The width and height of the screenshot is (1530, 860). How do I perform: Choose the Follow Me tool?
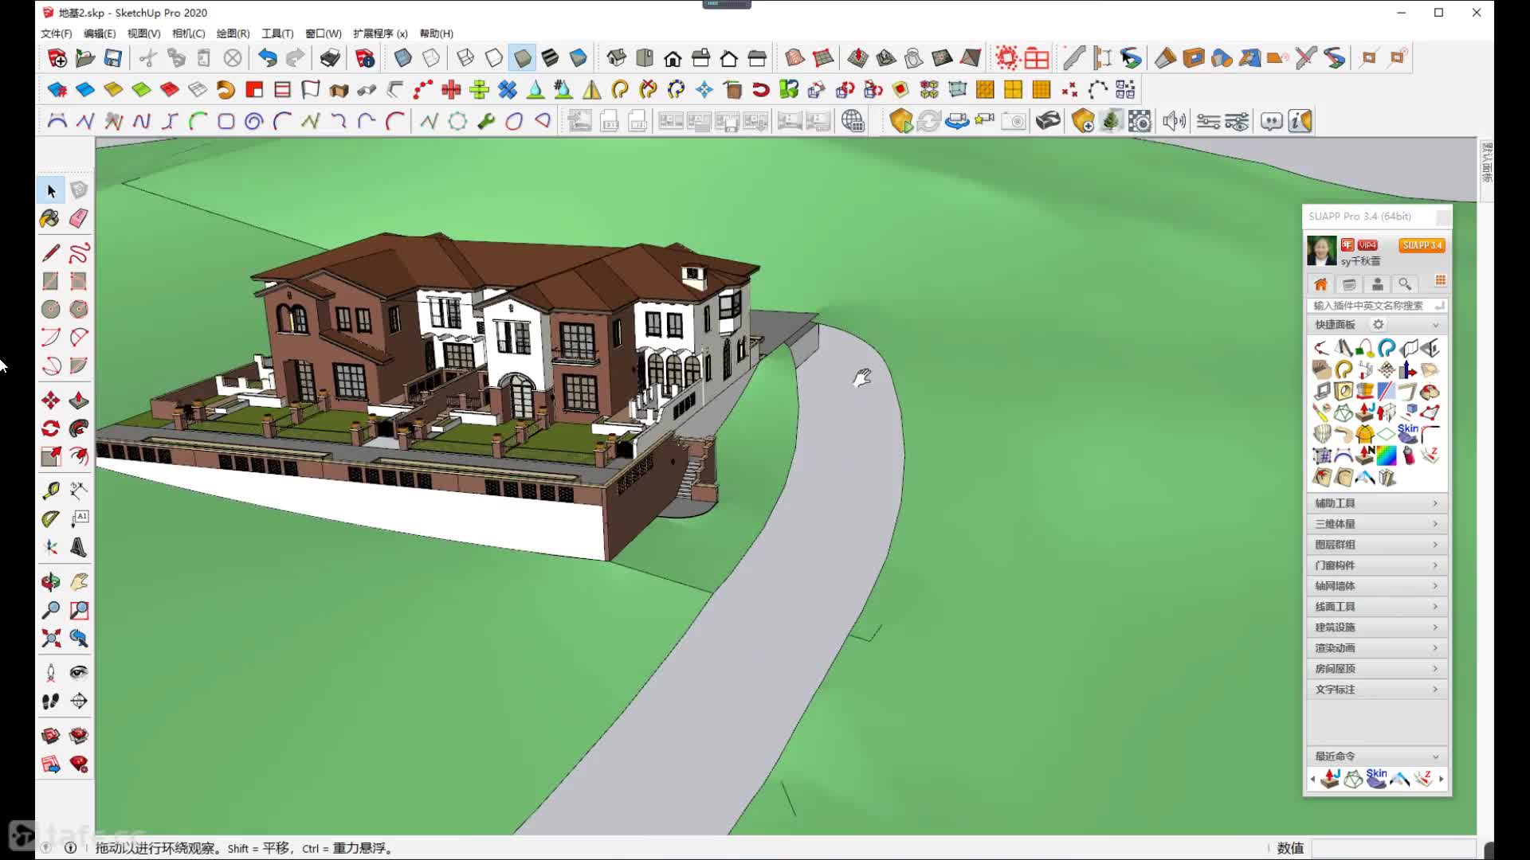pos(78,428)
